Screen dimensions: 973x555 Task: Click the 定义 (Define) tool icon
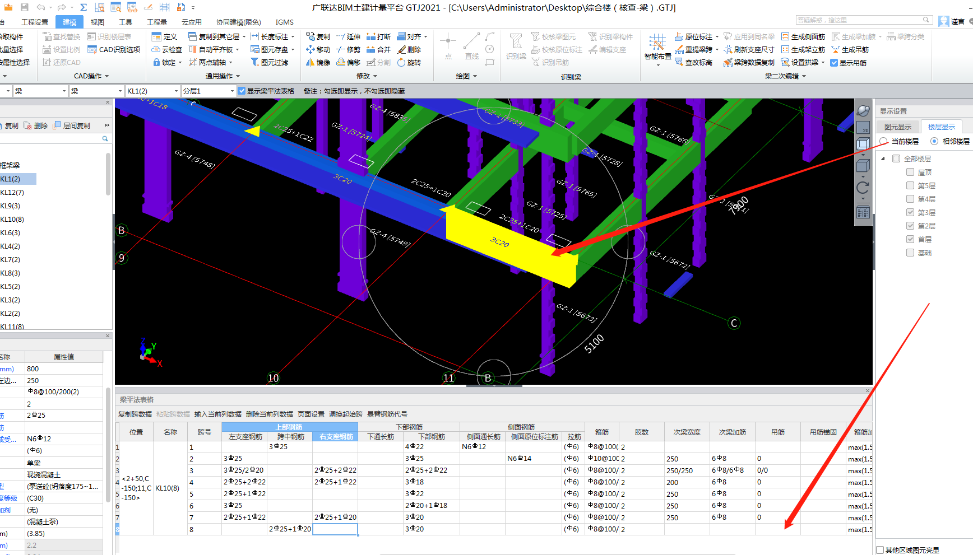pos(156,36)
